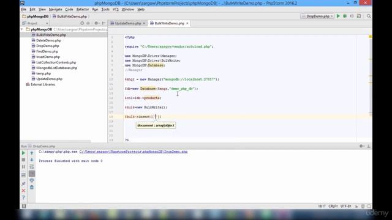Open Run panel gear settings

pyautogui.click(x=361, y=146)
